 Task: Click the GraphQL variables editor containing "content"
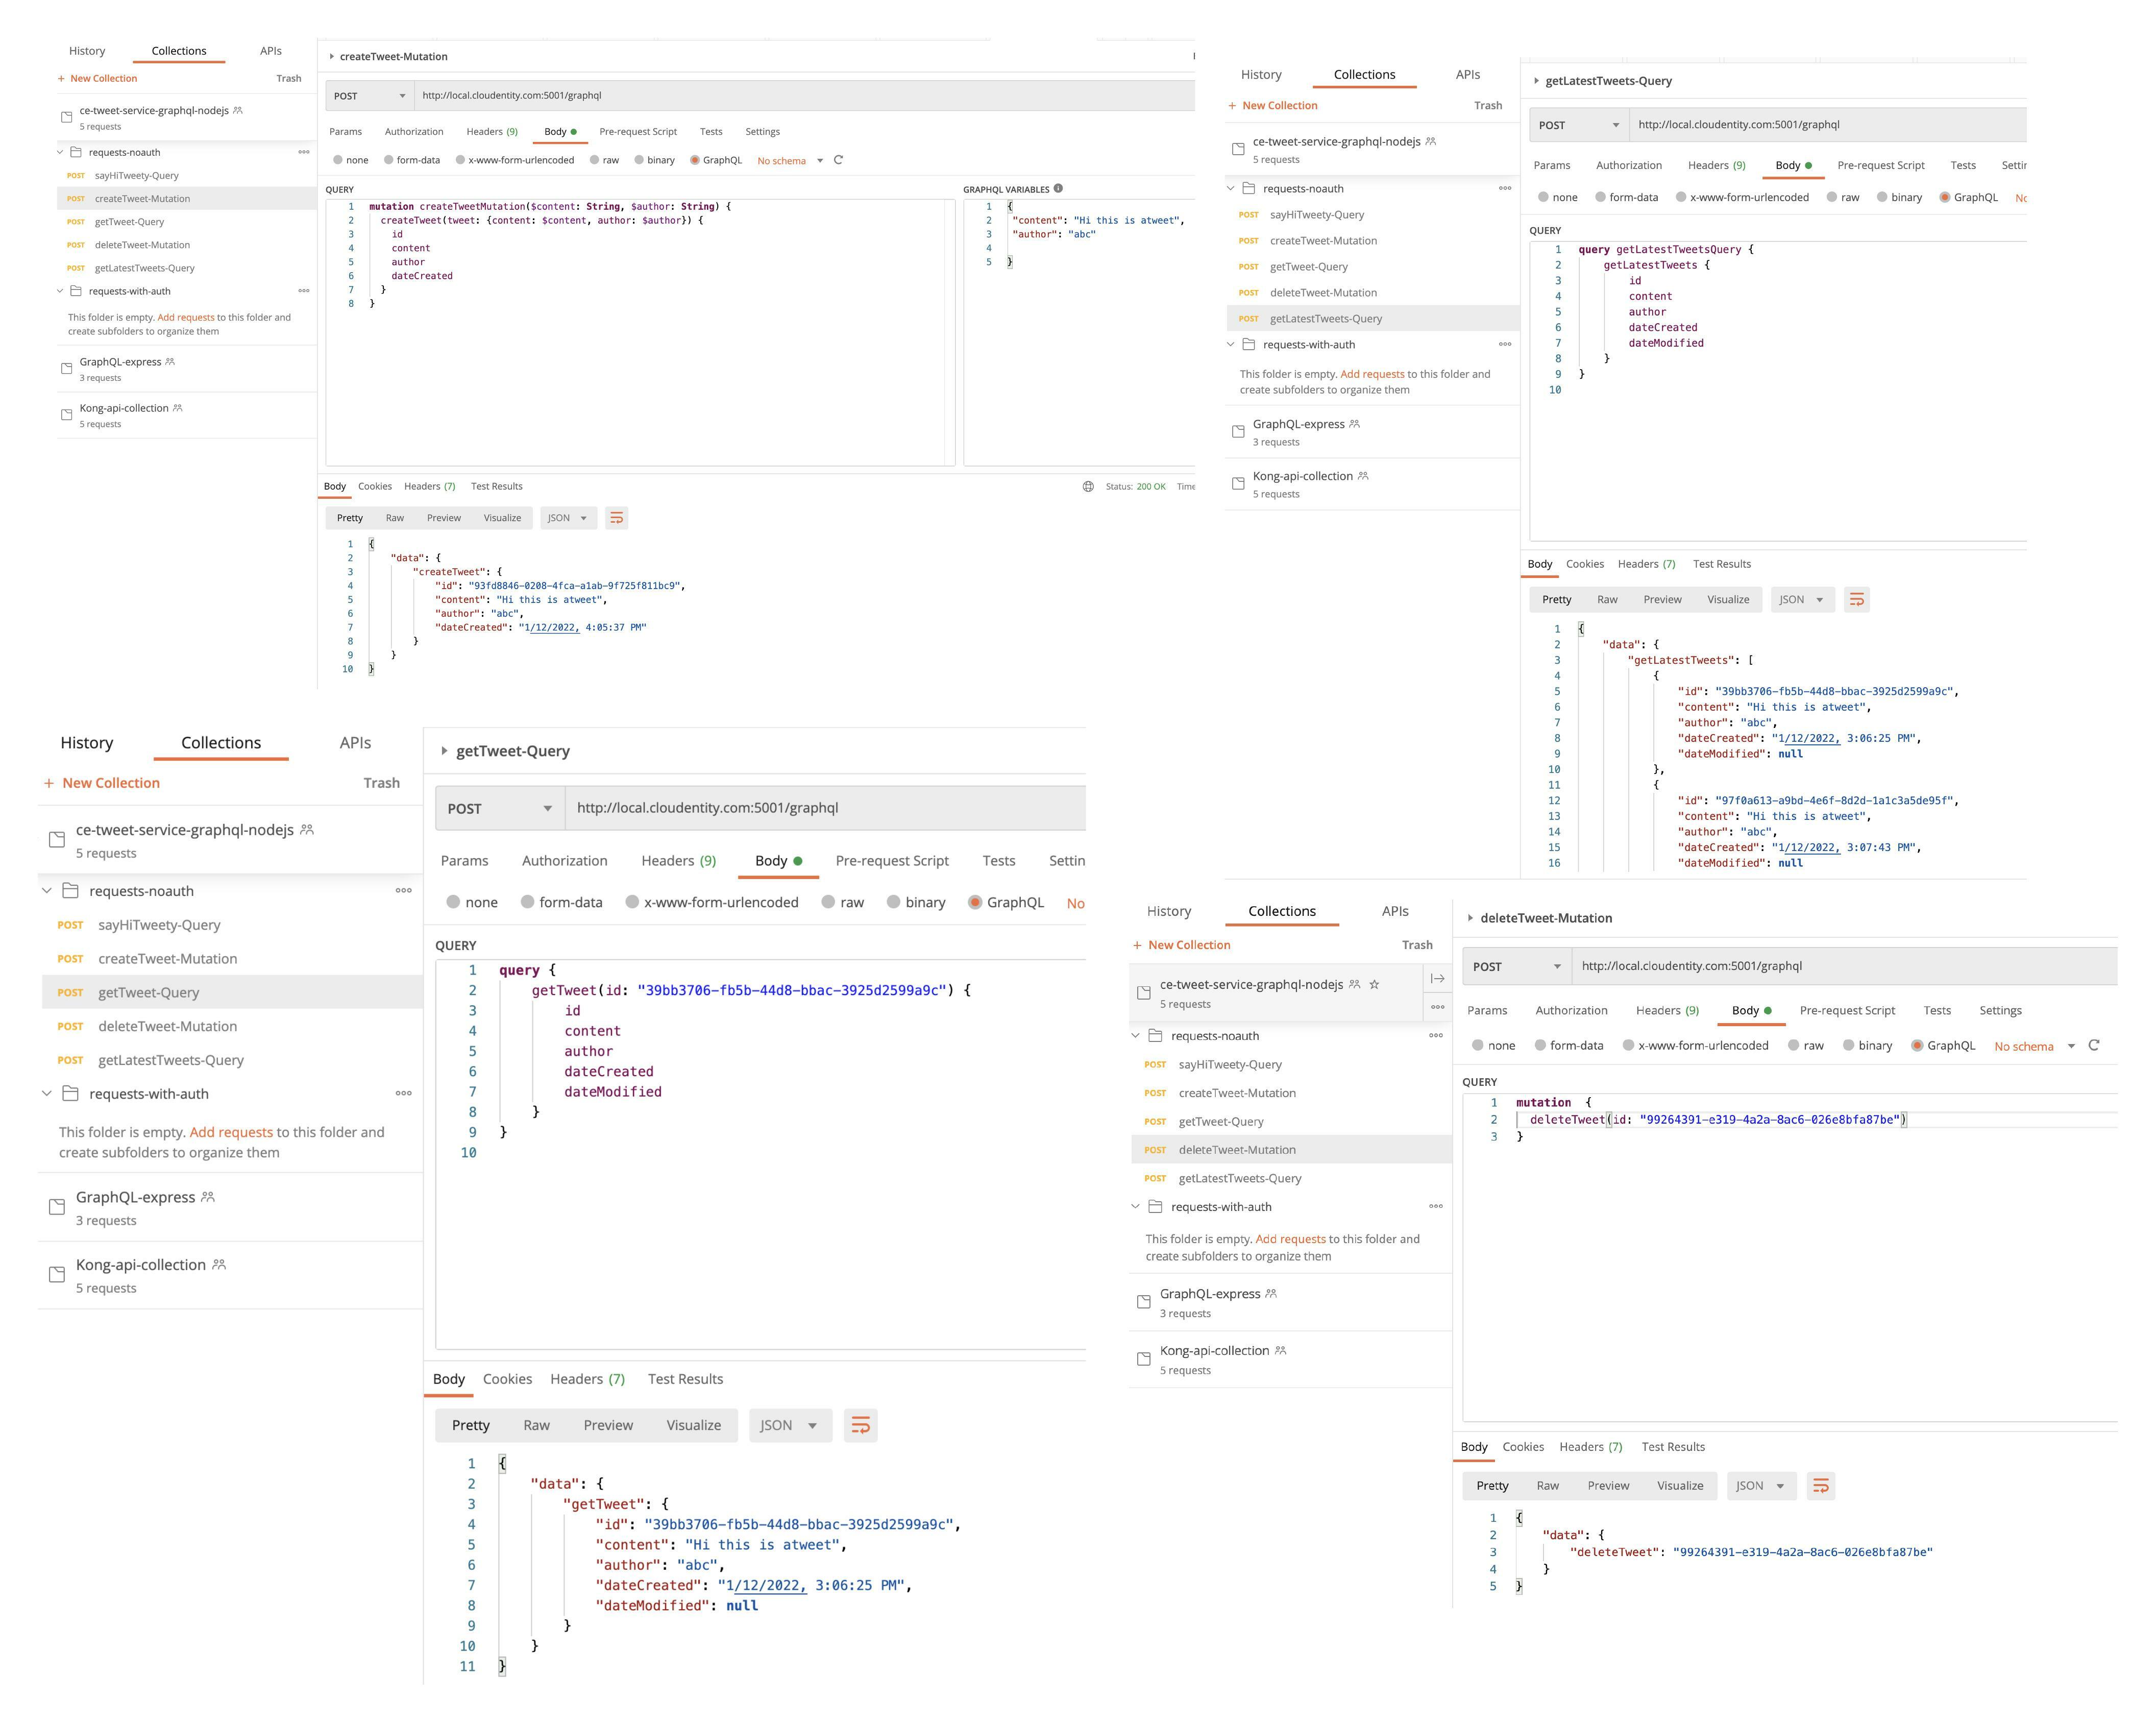(x=1079, y=332)
